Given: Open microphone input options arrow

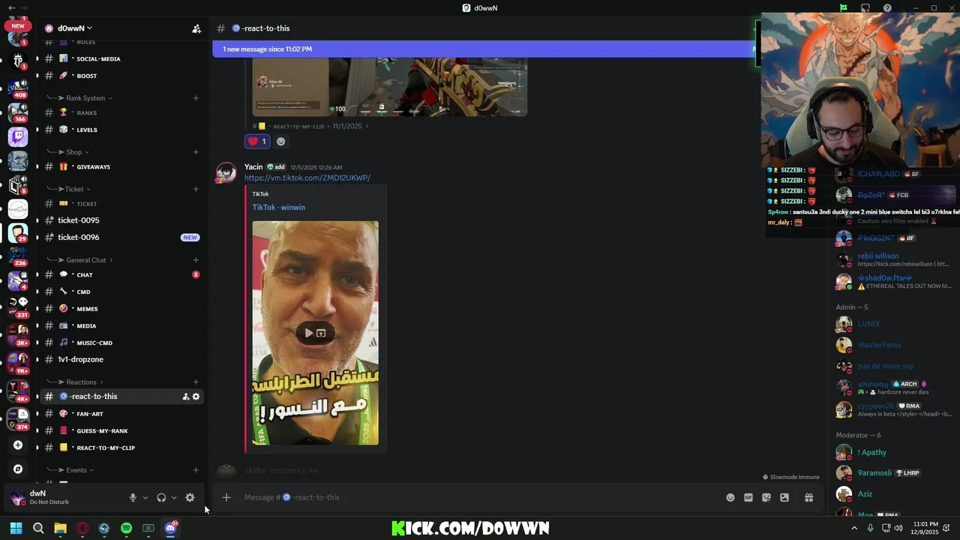Looking at the screenshot, I should [145, 497].
